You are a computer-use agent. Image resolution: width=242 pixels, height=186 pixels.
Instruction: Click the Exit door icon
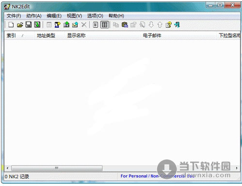[x=177, y=25]
